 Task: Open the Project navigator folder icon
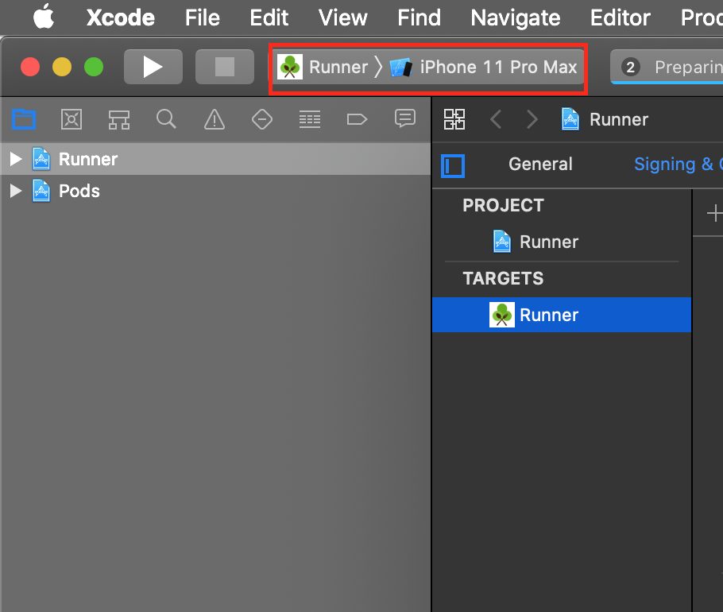[25, 119]
